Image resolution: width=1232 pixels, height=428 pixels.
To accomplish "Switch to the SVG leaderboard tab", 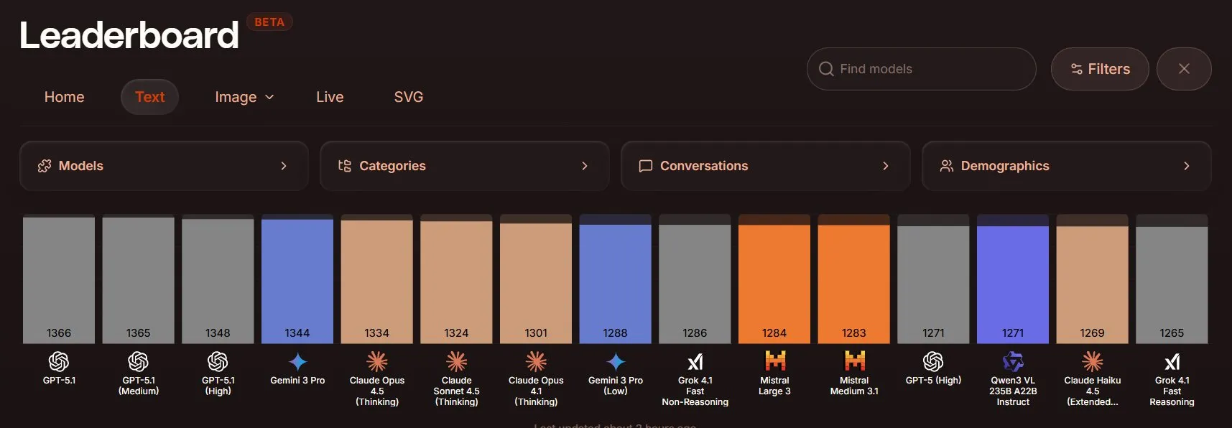I will 408,96.
